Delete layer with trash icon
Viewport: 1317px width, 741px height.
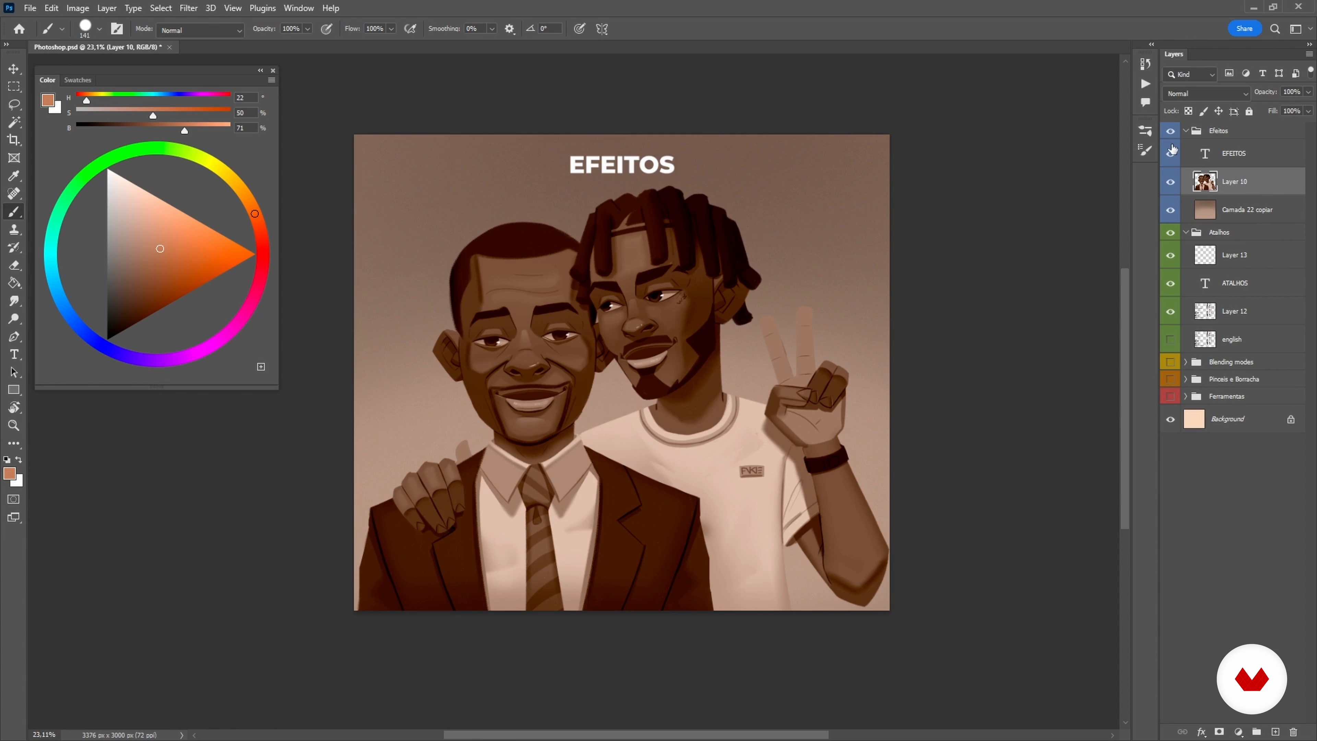(x=1293, y=732)
